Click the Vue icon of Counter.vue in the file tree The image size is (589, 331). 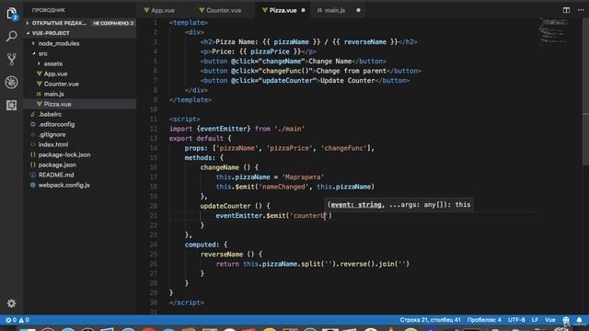pos(39,84)
